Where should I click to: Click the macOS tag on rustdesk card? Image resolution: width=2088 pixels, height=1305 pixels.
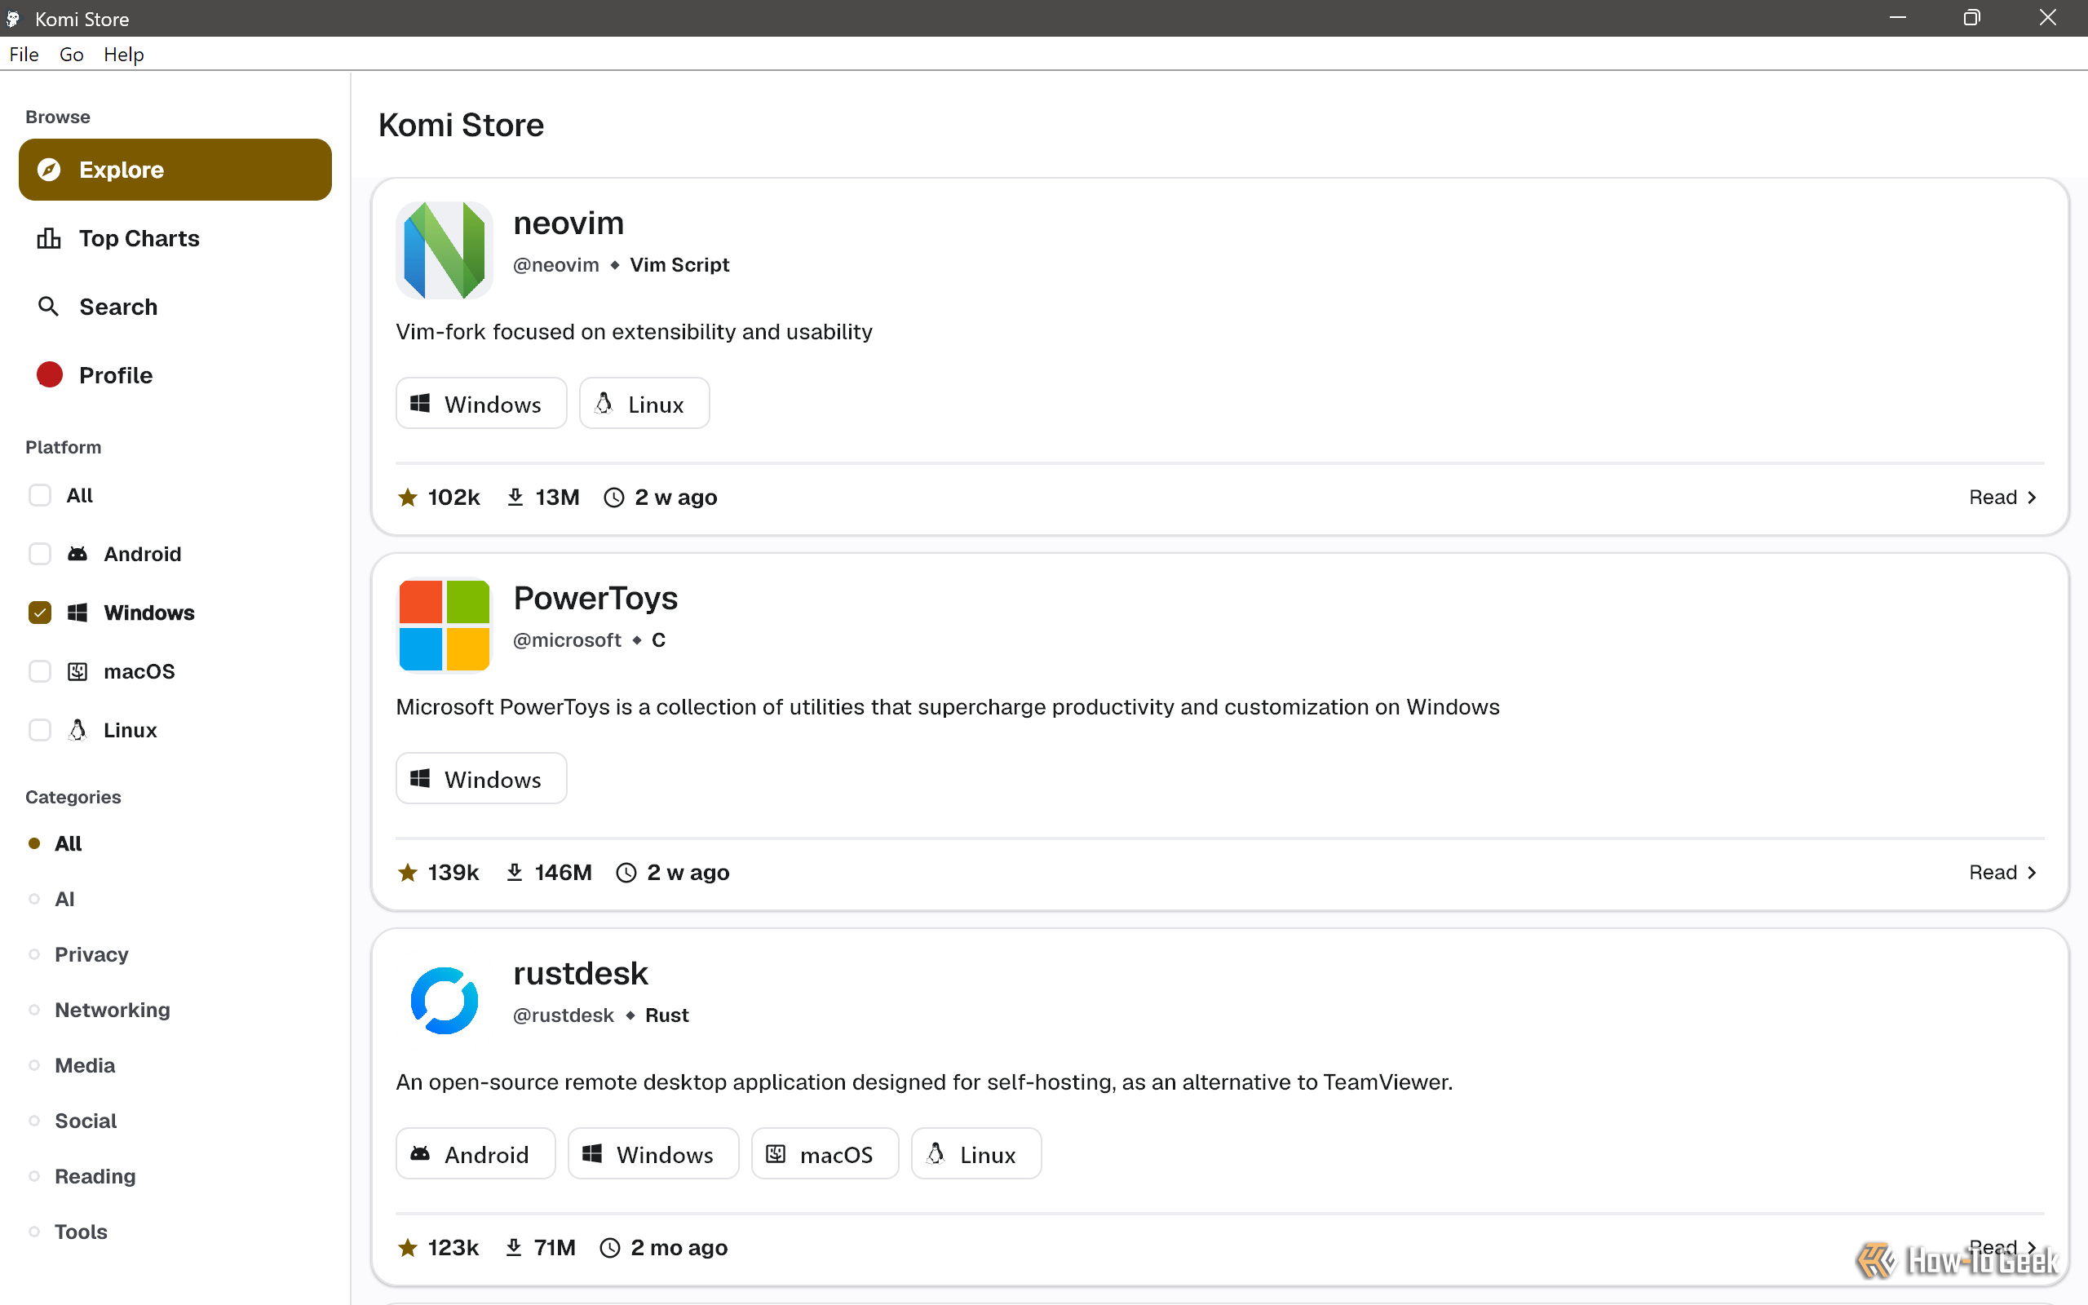(x=825, y=1154)
